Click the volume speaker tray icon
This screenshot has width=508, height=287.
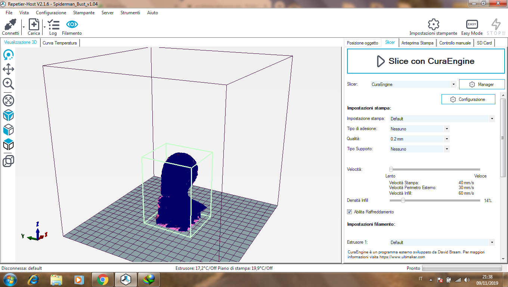466,280
